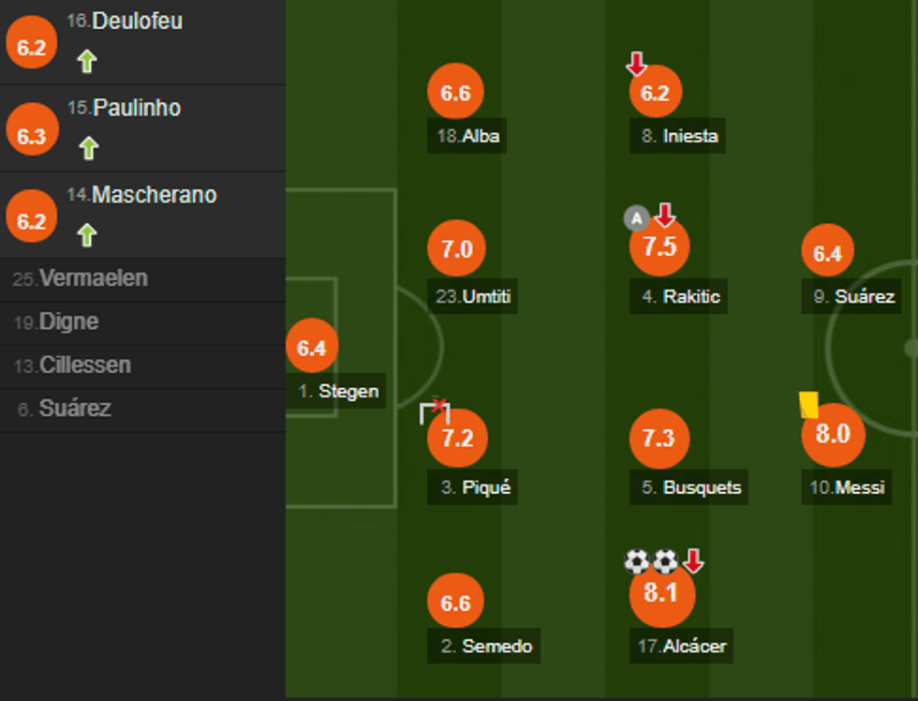Click Iniesta's red substituted-off arrow
Viewport: 918px width, 701px height.
coord(637,64)
